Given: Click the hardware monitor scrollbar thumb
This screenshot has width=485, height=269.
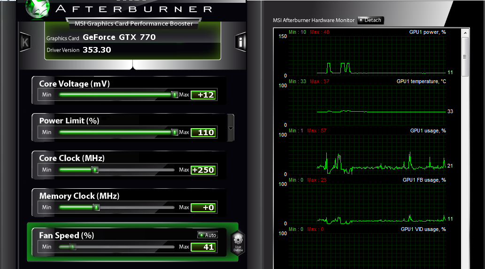Looking at the screenshot, I should click(465, 57).
